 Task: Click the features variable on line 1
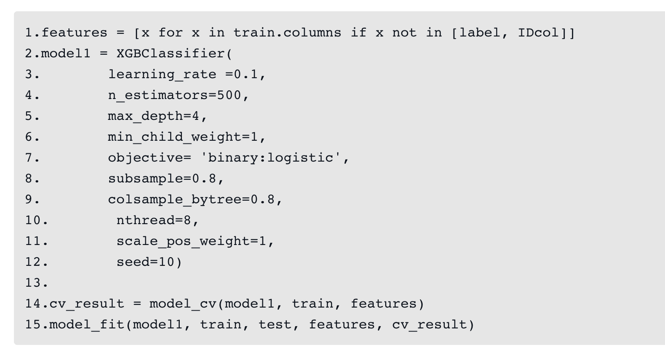point(74,33)
